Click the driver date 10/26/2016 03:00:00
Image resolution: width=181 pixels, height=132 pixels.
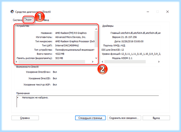132,41
